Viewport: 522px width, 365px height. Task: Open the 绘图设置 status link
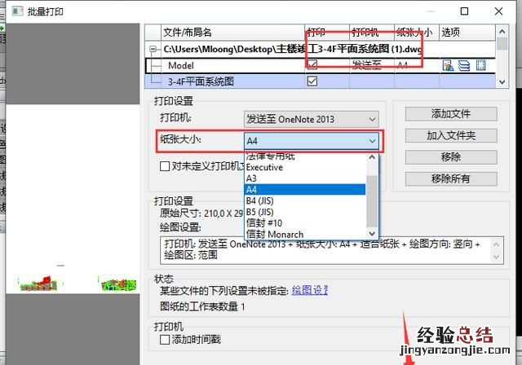[x=310, y=290]
